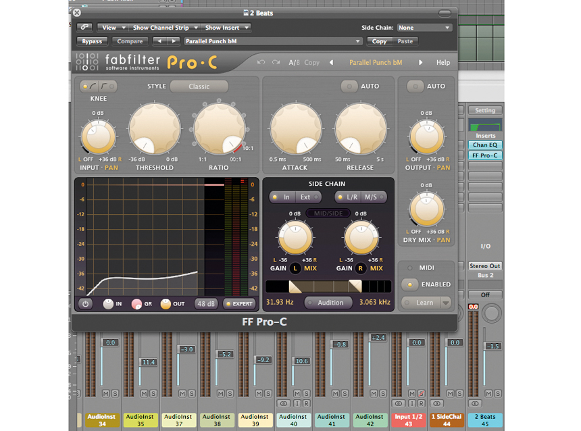The height and width of the screenshot is (431, 581).
Task: Record-enable R button on AudioInst 40
Action: pyautogui.click(x=307, y=403)
